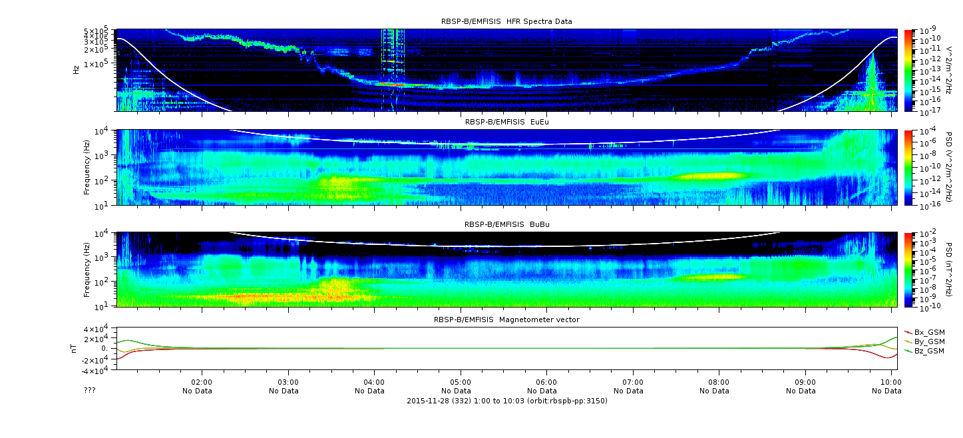Click the ??? label at bottom left
963x438 pixels.
pos(90,391)
